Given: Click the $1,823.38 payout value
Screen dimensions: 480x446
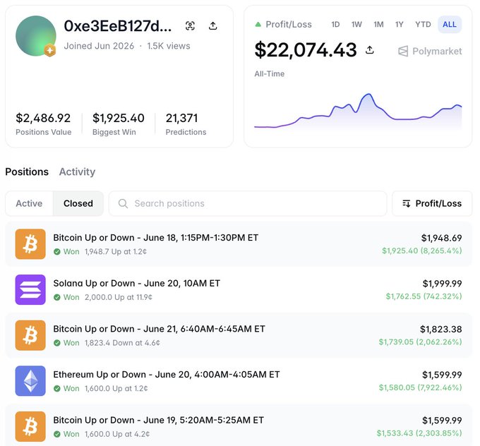Looking at the screenshot, I should click(x=440, y=329).
